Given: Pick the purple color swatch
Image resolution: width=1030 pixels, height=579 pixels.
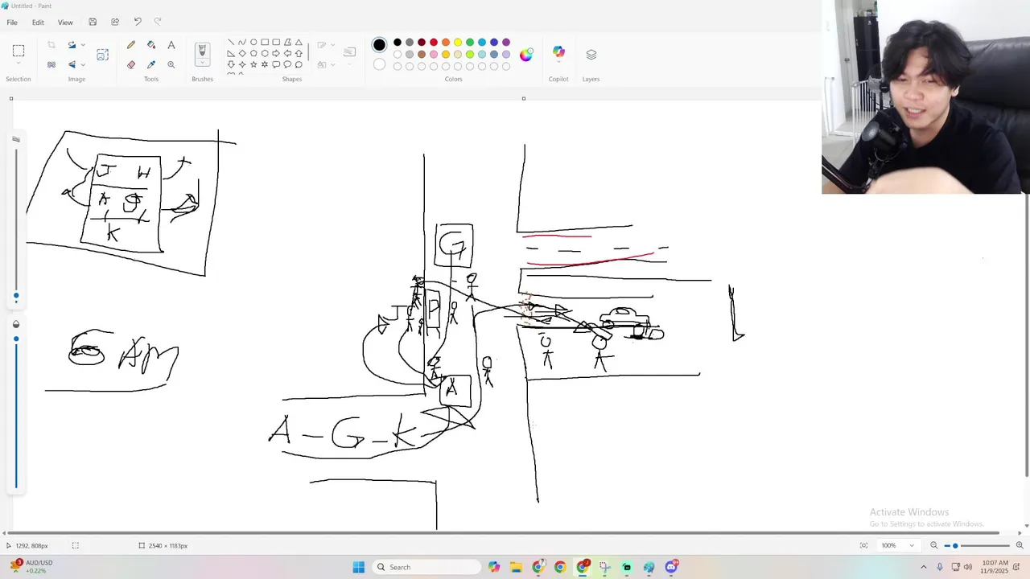Looking at the screenshot, I should (506, 43).
